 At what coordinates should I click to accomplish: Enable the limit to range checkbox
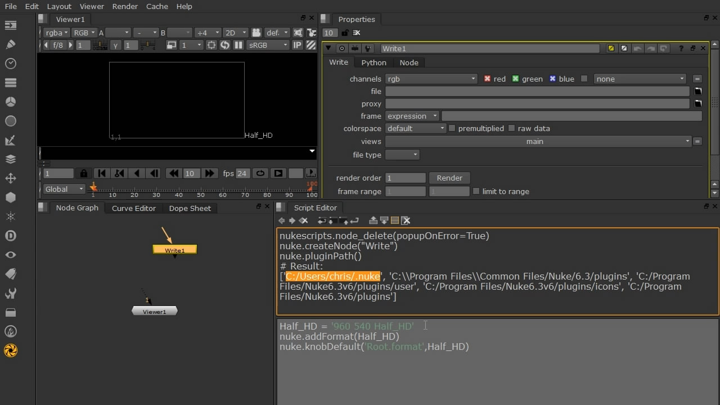(476, 191)
